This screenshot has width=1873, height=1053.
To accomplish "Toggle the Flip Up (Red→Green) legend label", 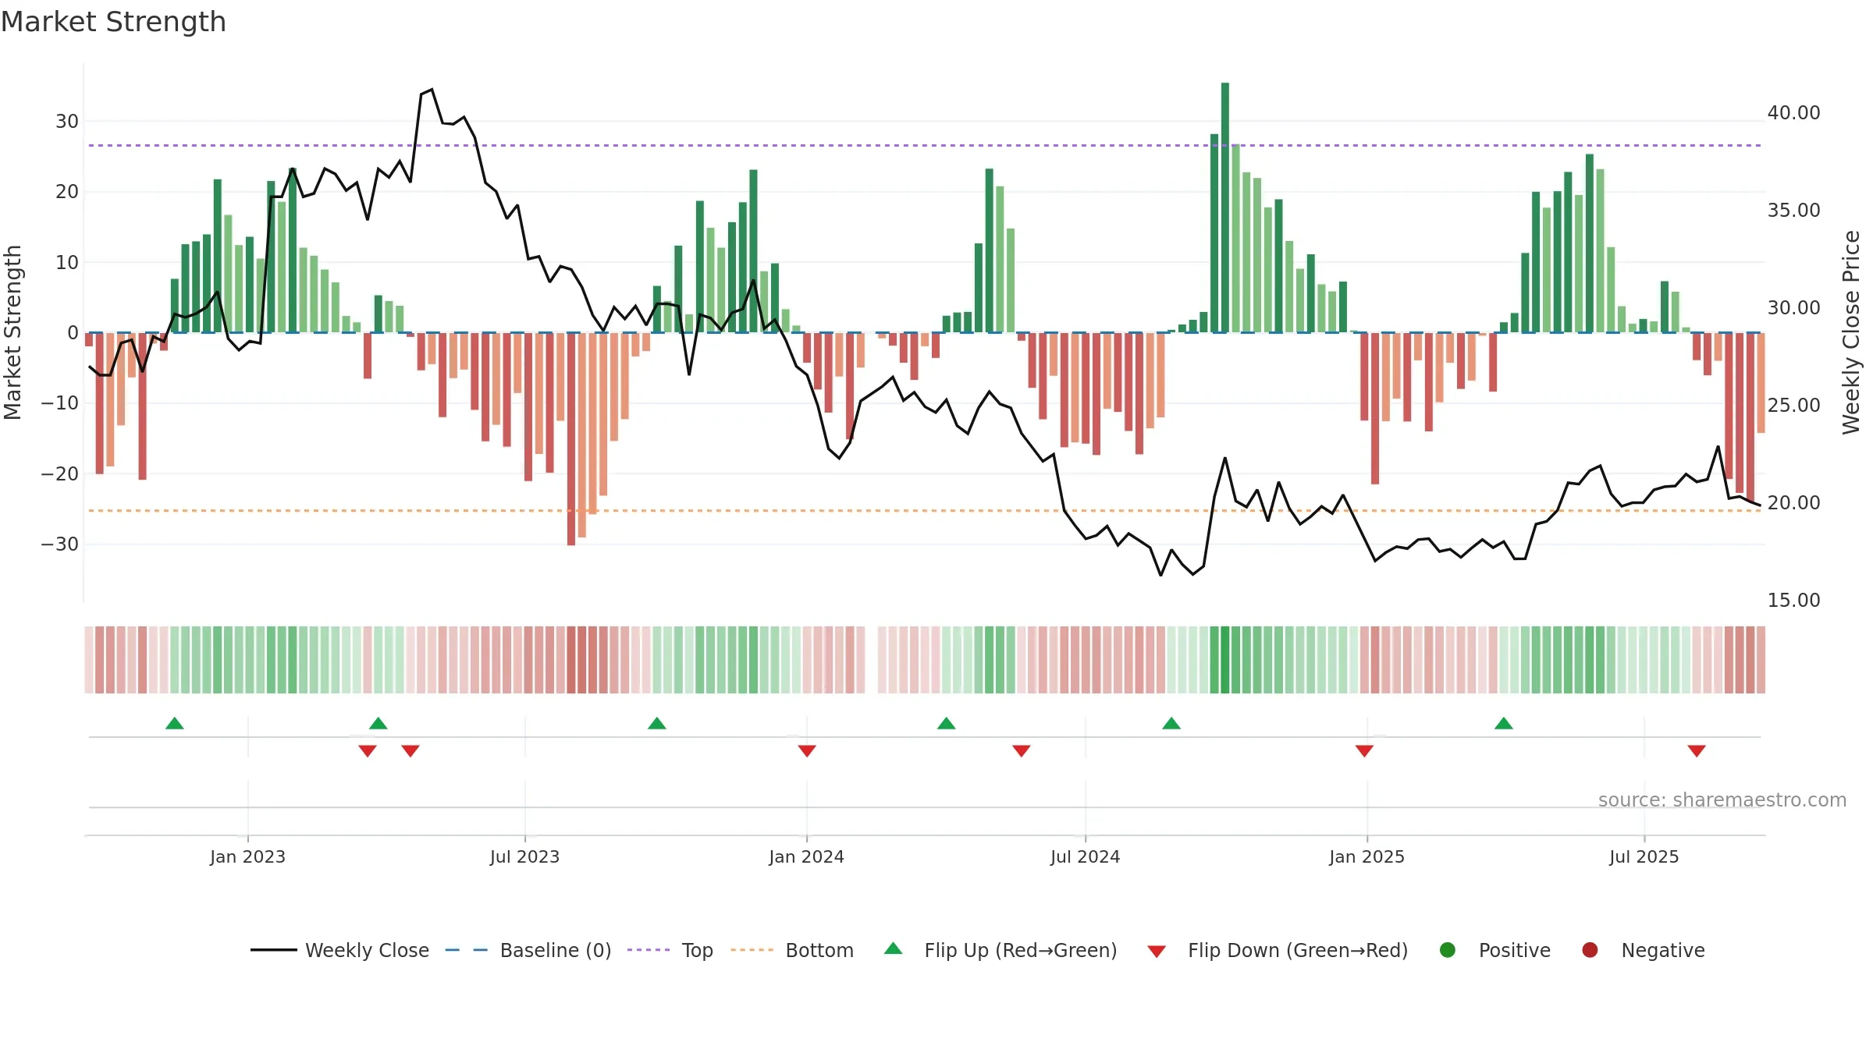I will (1021, 950).
